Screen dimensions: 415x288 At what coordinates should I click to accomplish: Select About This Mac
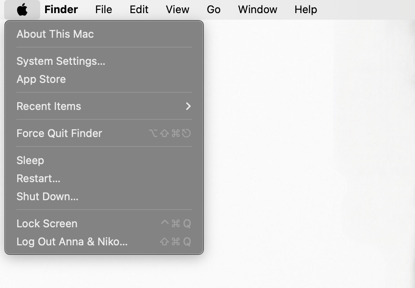click(55, 34)
